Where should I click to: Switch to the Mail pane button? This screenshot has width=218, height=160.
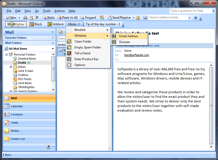coord(29,98)
